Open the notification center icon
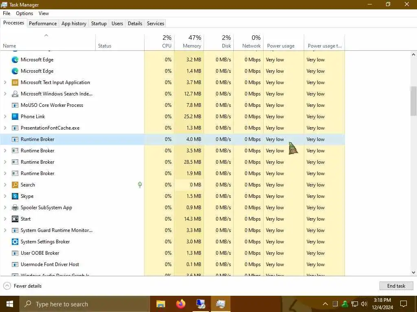The image size is (417, 312). click(404, 304)
